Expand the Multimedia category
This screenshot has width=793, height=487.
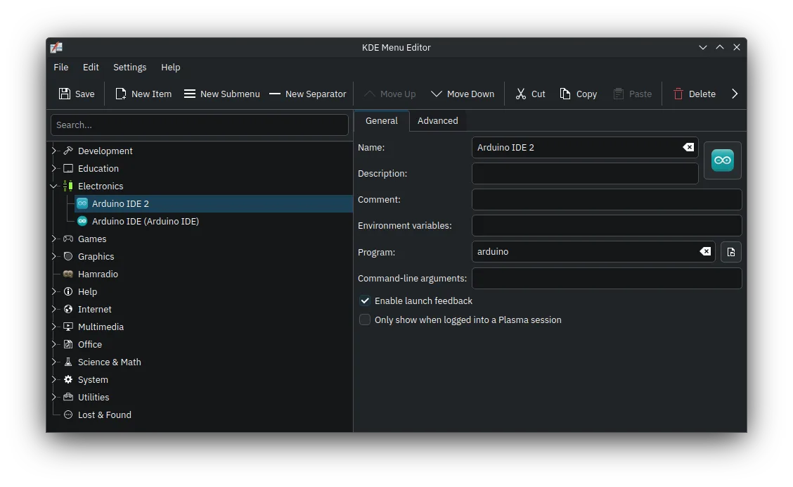(53, 327)
